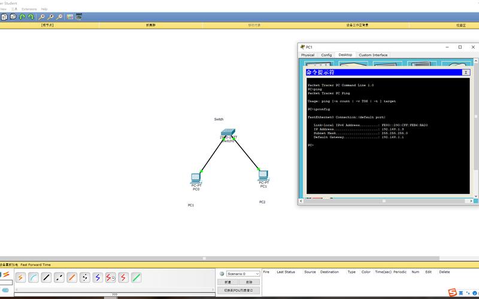Image resolution: width=479 pixels, height=299 pixels.
Task: Click the 'Switch' text label above the switch
Action: pos(219,119)
